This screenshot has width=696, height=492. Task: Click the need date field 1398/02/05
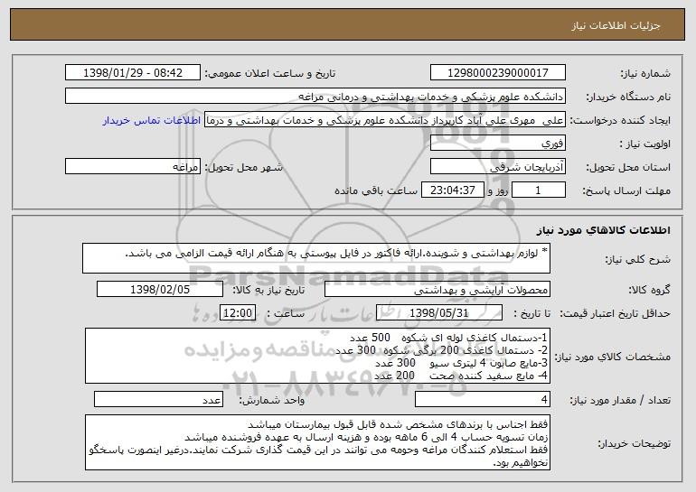click(x=160, y=290)
